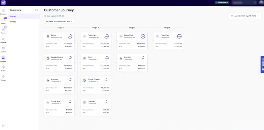The height and width of the screenshot is (130, 264).
Task: Click the Customer Journey page title
Action: tap(59, 10)
